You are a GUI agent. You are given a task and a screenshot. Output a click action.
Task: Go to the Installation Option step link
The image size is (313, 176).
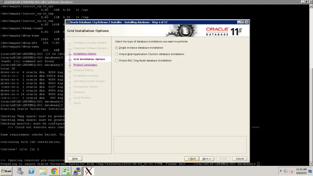point(85,54)
